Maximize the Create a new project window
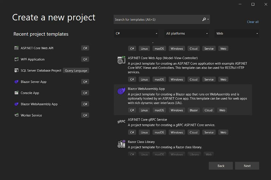271x180 pixels. pos(253,4)
